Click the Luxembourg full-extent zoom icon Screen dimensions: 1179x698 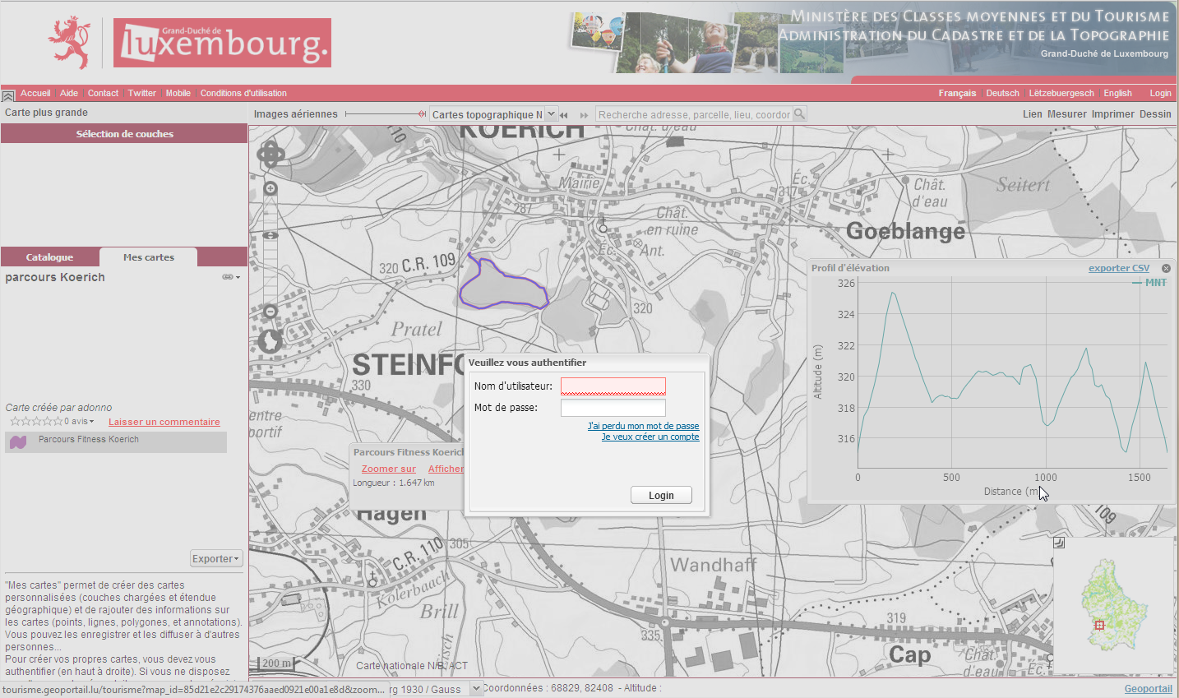coord(270,340)
